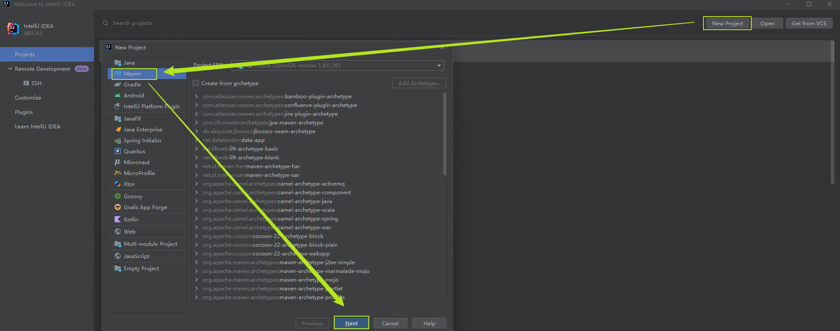Click IntelliJ icon in Welcome title bar
Viewport: 840px width, 331px height.
pyautogui.click(x=6, y=4)
